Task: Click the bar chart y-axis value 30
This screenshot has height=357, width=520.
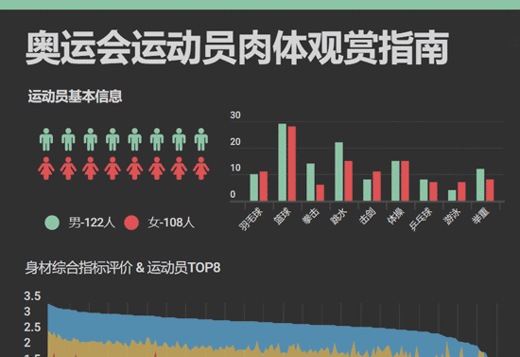Action: click(x=235, y=116)
